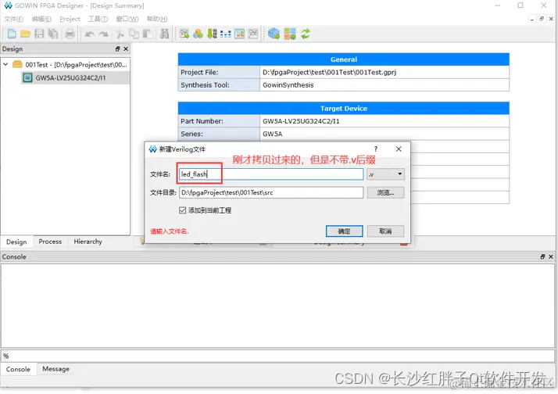Minimize the inner document window
Viewport: 558px width, 394px height.
pyautogui.click(x=532, y=19)
